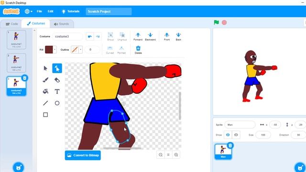Screen dimensions: 306x172
Task: Click the Outline color swatch
Action: pyautogui.click(x=75, y=50)
